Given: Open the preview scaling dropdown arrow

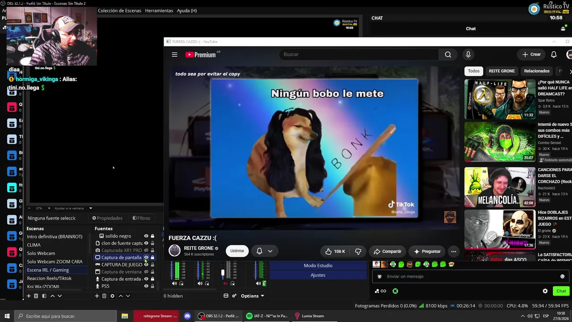Looking at the screenshot, I should click(90, 208).
